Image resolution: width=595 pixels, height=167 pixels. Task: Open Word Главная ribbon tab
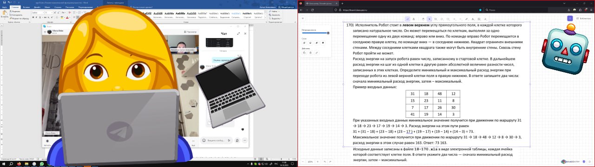[15, 7]
